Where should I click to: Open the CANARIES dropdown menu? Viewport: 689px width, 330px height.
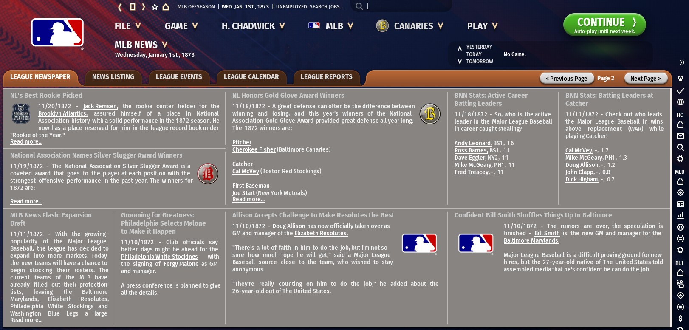[x=410, y=26]
